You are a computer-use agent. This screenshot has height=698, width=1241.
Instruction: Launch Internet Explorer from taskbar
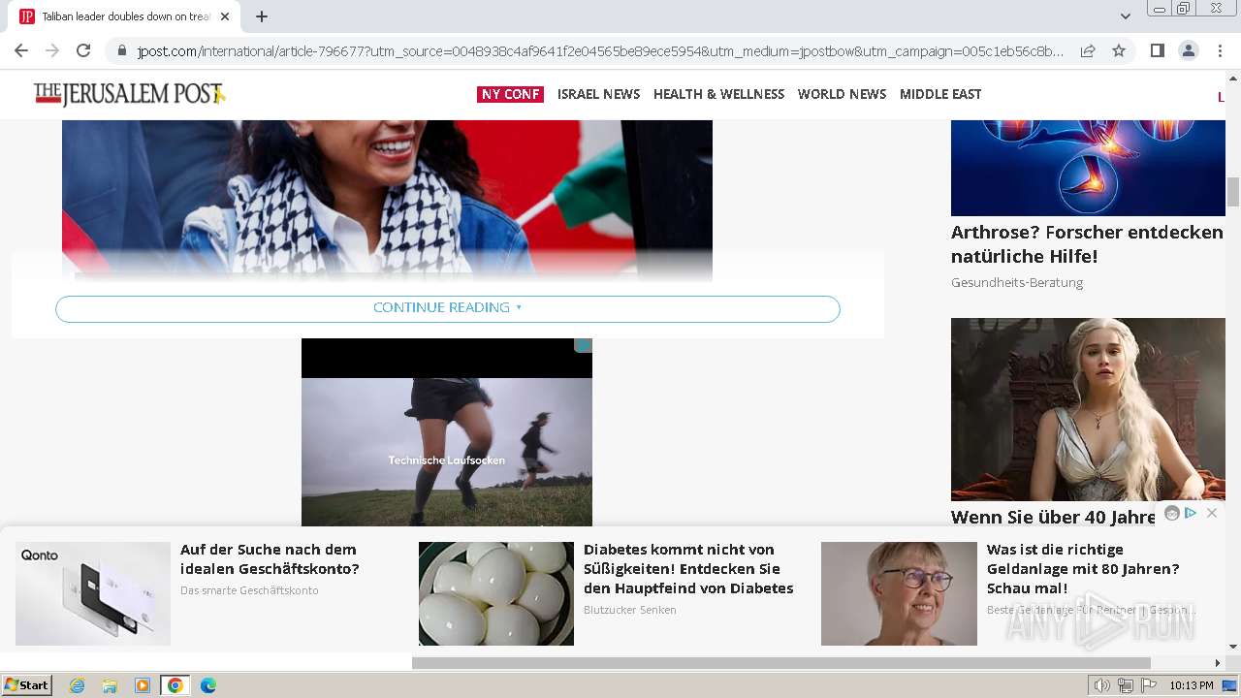tap(77, 685)
